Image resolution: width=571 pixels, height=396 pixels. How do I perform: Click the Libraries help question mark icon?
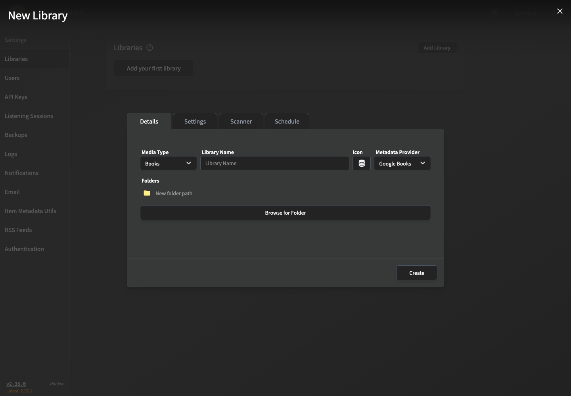tap(149, 48)
